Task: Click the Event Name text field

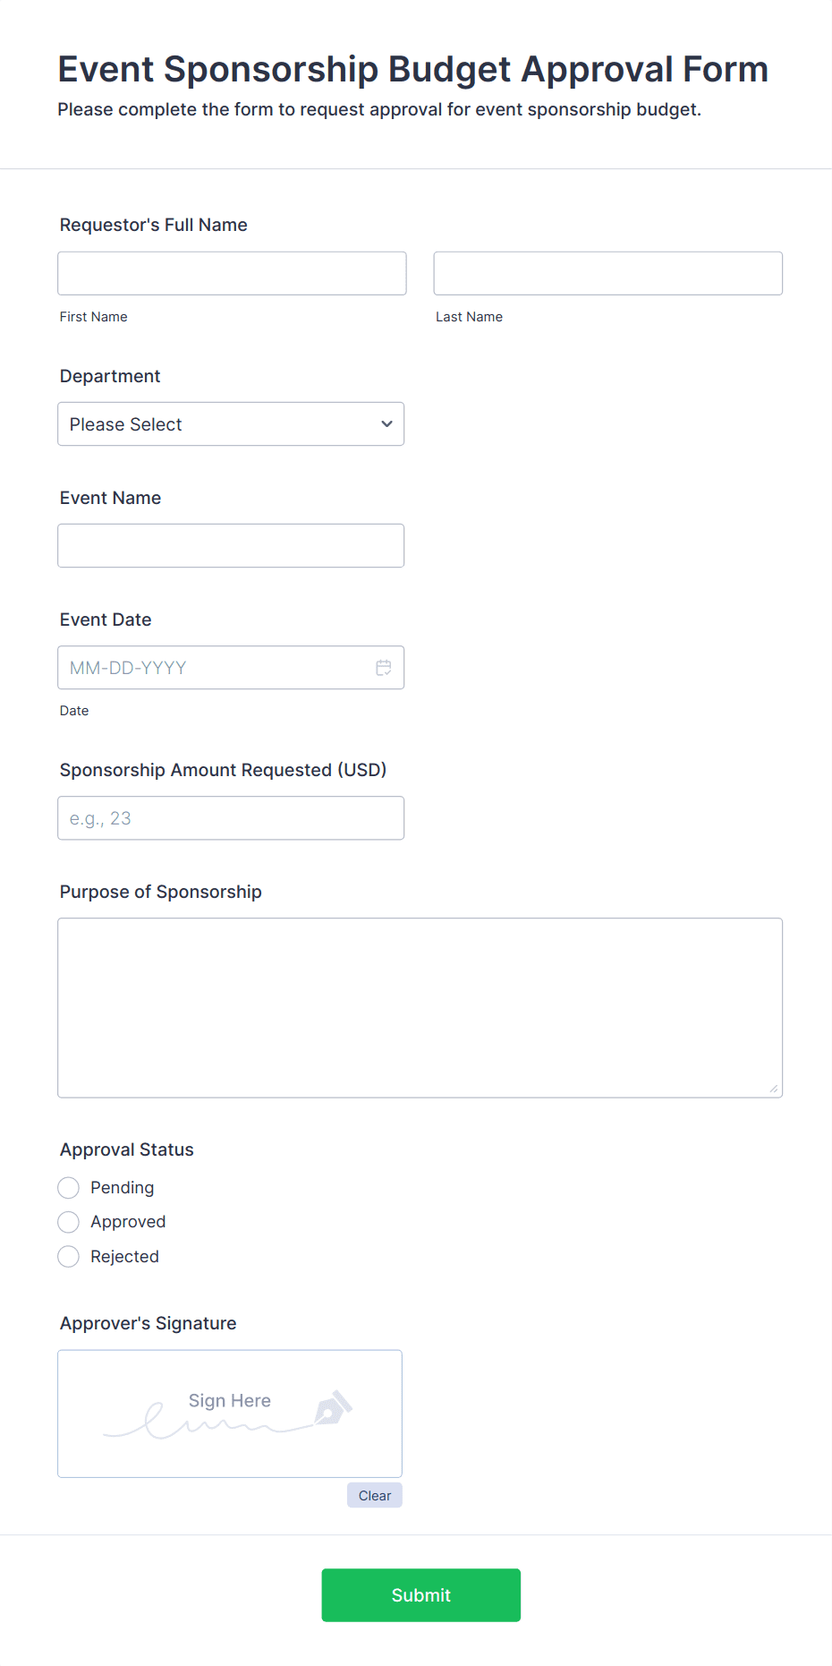Action: [231, 545]
